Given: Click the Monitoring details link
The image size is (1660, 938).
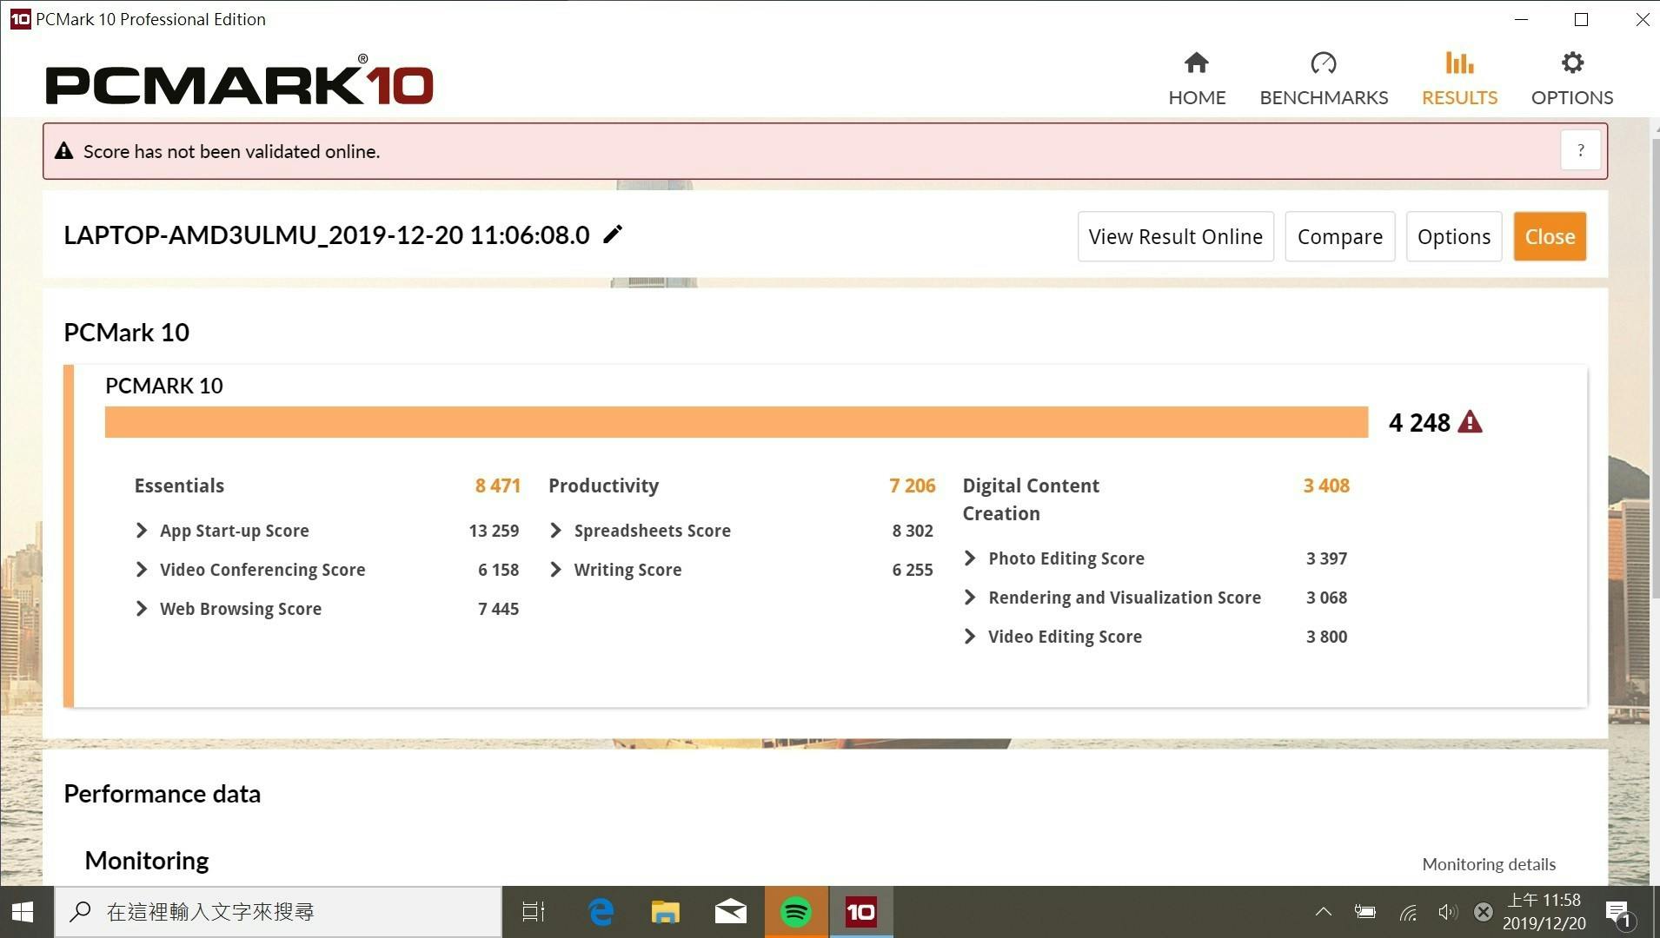Looking at the screenshot, I should [x=1489, y=864].
